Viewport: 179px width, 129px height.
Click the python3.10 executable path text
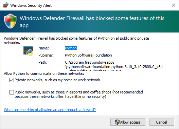click(114, 67)
